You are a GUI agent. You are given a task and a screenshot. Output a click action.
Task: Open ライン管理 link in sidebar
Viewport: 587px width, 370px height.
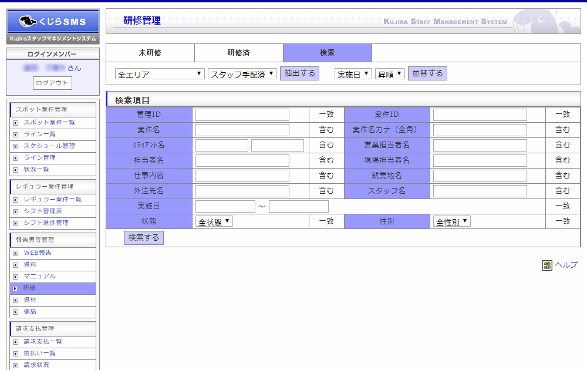point(40,157)
